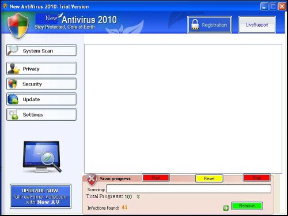Click the Update globe icon

[13, 99]
